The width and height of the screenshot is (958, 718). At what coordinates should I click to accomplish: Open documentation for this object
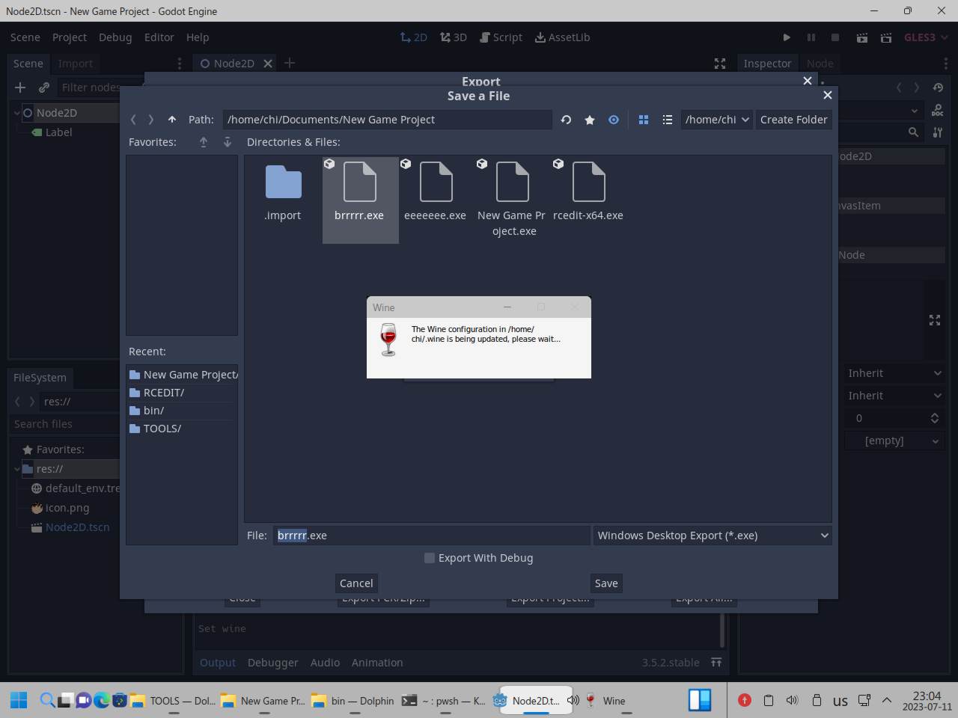pos(938,110)
